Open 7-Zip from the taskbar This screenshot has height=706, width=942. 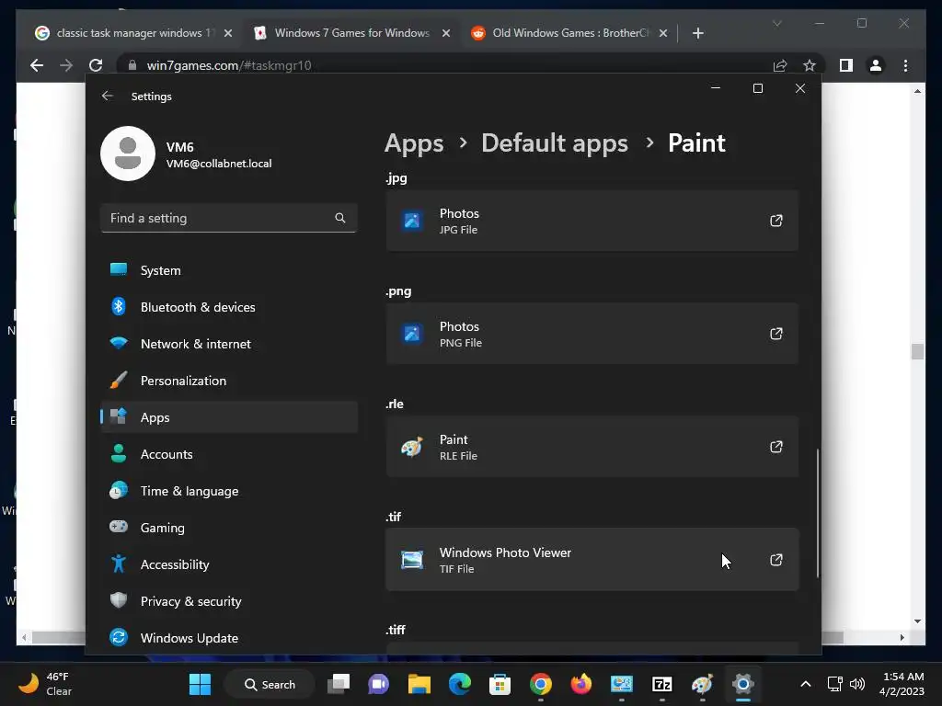[x=662, y=684]
